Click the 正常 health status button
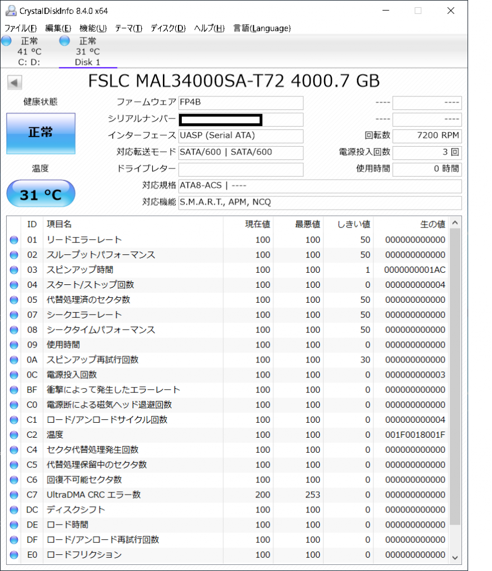This screenshot has width=492, height=571. click(x=41, y=133)
